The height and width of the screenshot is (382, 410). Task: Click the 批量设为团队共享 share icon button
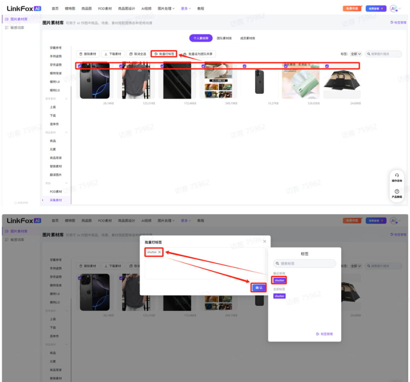pos(185,54)
